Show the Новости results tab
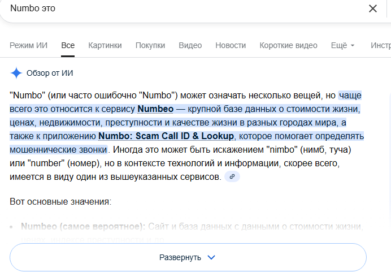The height and width of the screenshot is (272, 391). pyautogui.click(x=231, y=46)
